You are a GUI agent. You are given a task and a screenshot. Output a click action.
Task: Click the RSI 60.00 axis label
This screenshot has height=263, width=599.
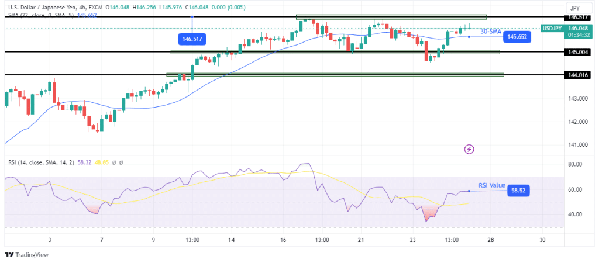click(x=576, y=190)
